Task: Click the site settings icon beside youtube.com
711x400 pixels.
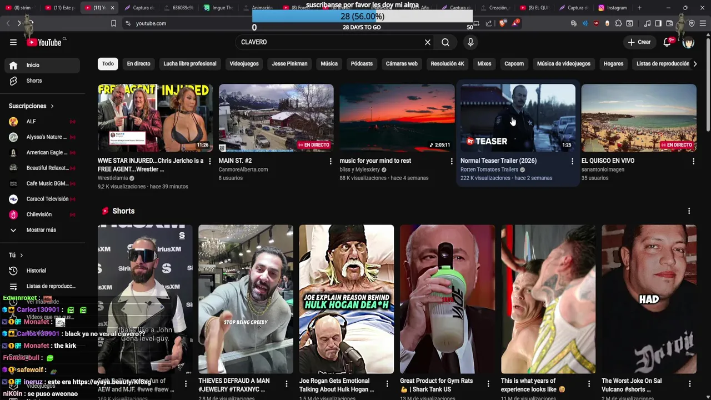Action: [128, 23]
